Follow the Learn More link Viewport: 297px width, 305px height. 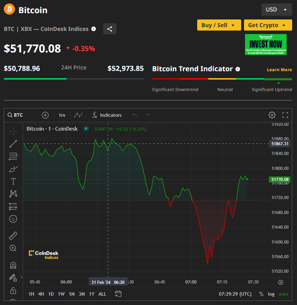[279, 70]
